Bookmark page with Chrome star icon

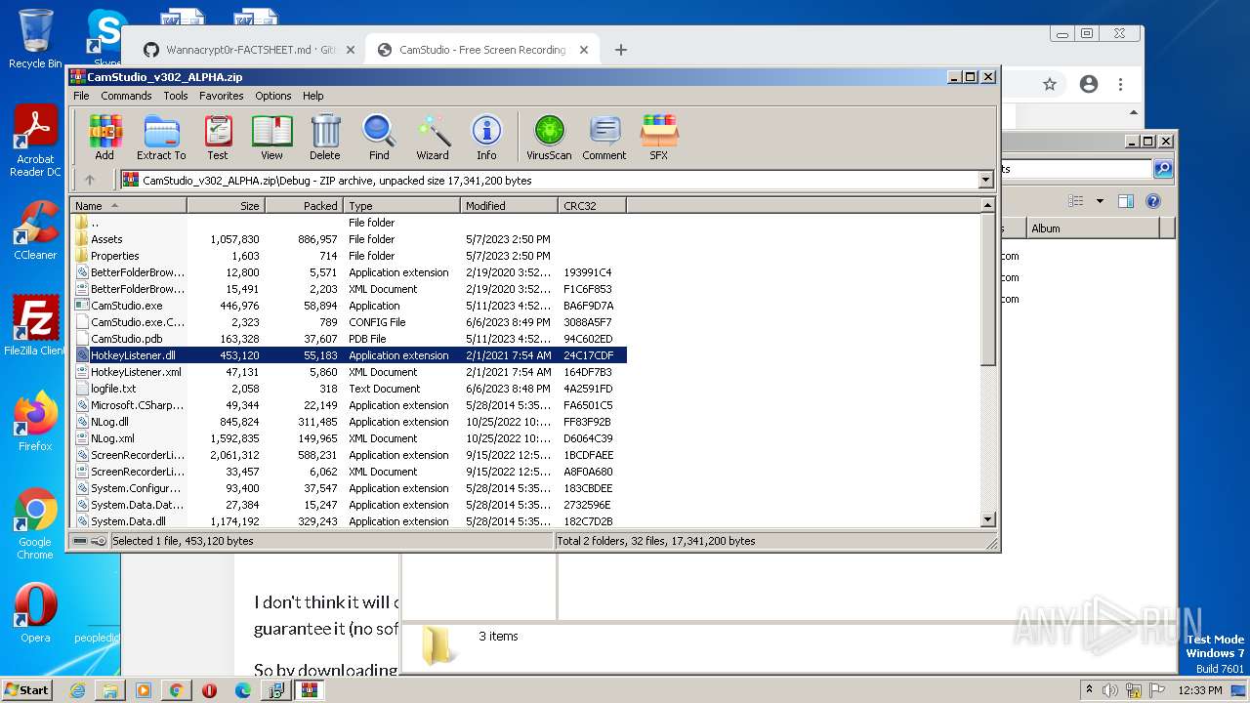coord(1050,85)
